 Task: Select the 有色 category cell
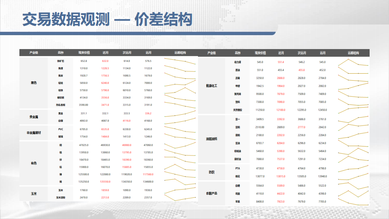pyautogui.click(x=34, y=163)
